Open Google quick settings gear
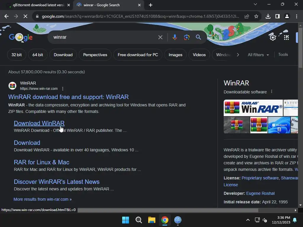Image resolution: width=303 pixels, height=227 pixels. (x=273, y=37)
